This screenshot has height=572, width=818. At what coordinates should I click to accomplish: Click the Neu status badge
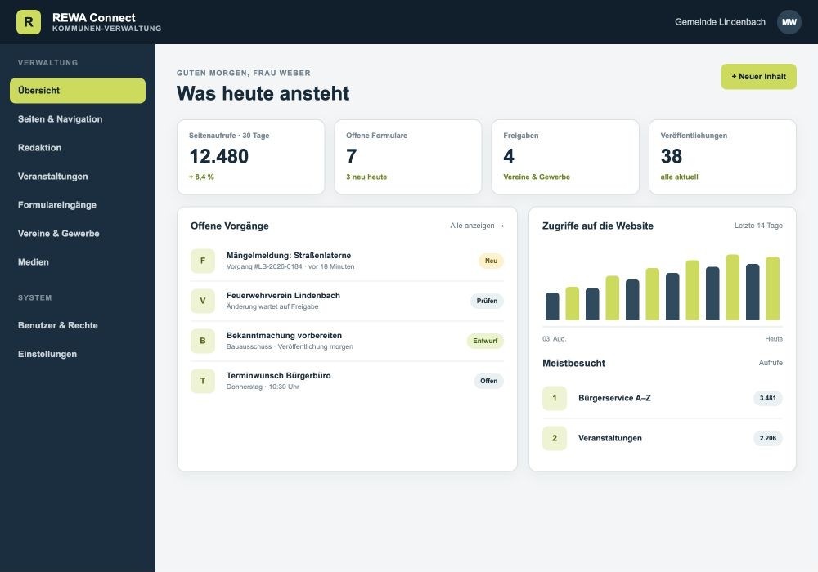pos(491,261)
